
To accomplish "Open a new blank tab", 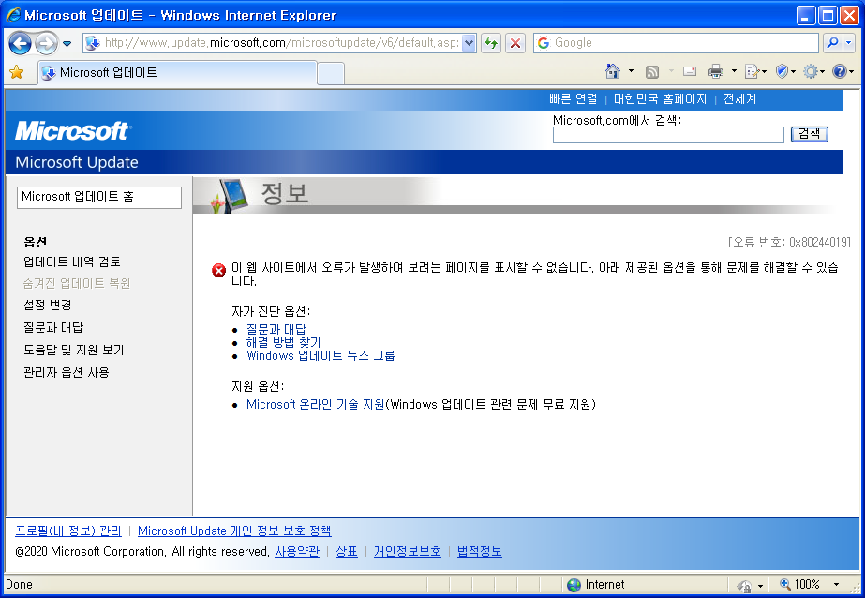I will coord(331,73).
